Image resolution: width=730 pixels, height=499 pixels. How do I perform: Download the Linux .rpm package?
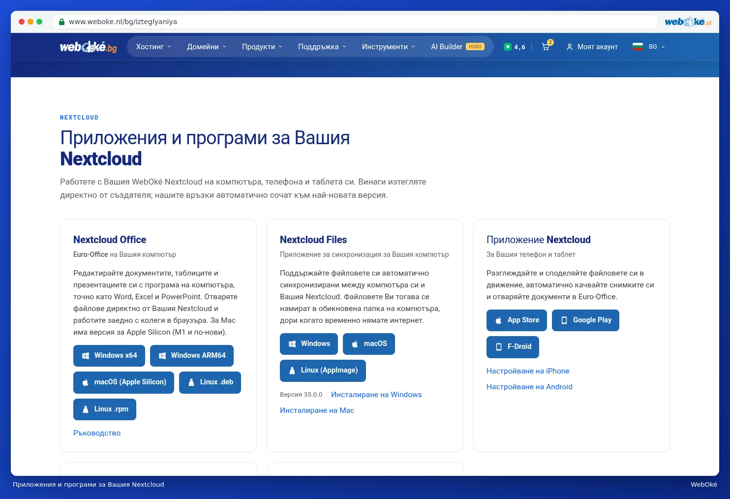[x=105, y=409]
